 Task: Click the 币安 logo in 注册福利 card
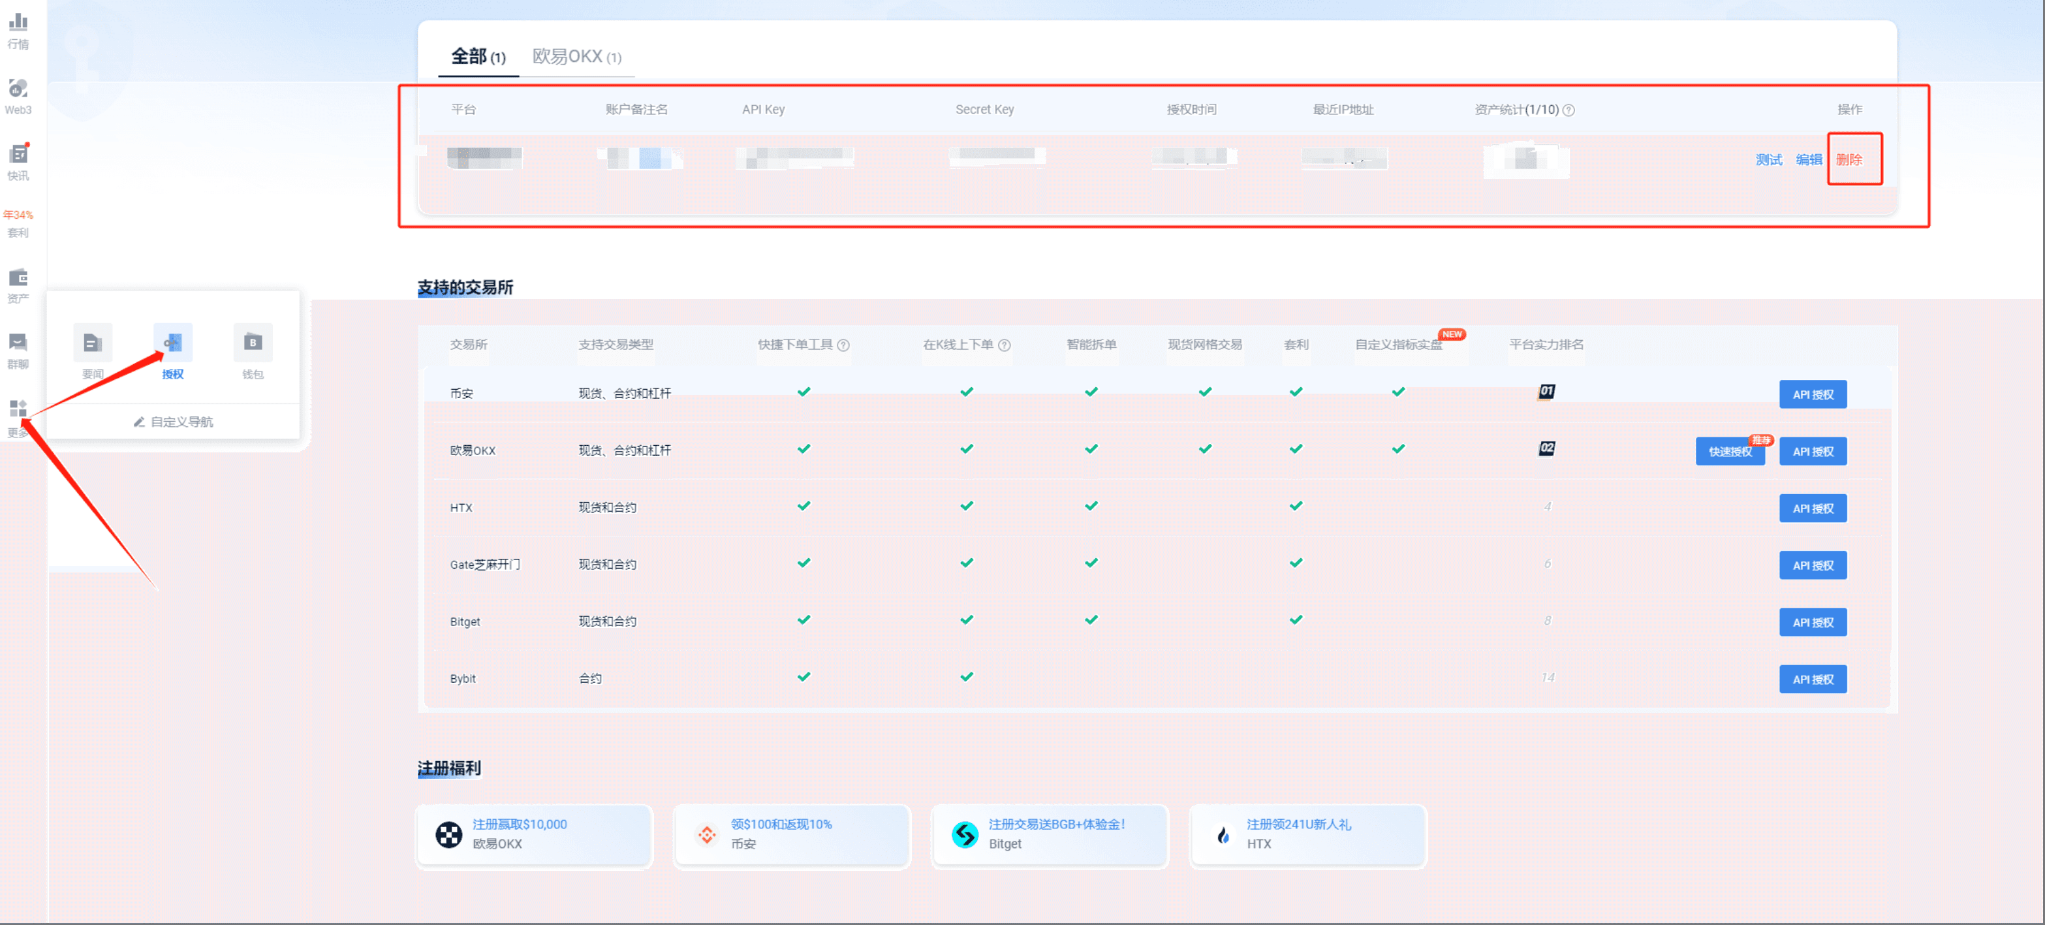point(706,834)
